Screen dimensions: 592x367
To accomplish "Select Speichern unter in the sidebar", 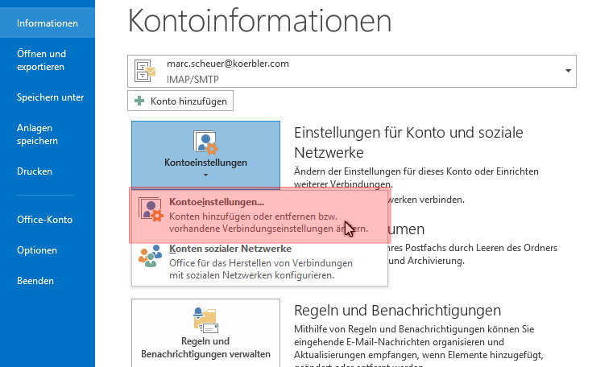I will [x=50, y=97].
